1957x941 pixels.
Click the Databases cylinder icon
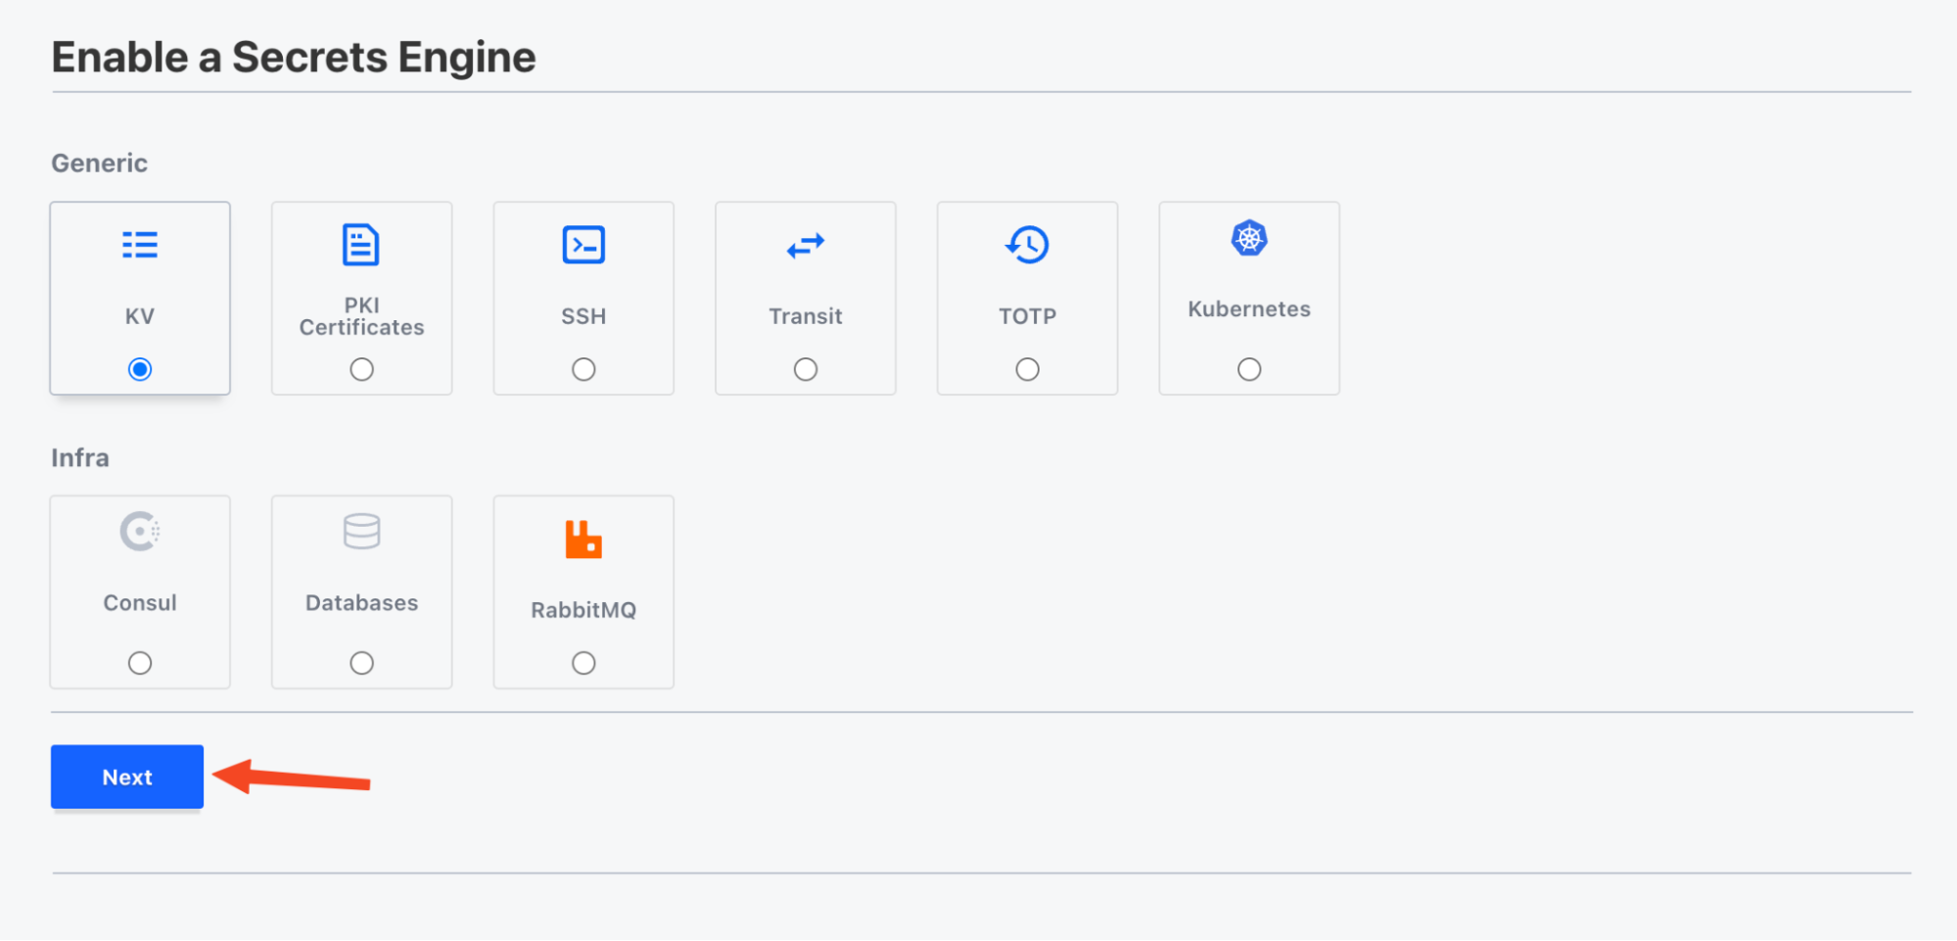(361, 532)
